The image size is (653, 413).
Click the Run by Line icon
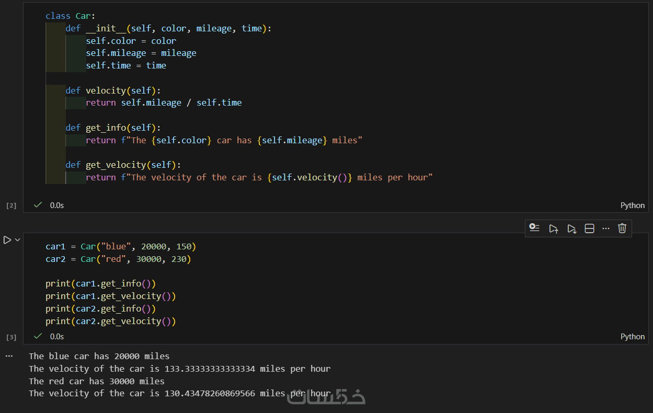[534, 228]
